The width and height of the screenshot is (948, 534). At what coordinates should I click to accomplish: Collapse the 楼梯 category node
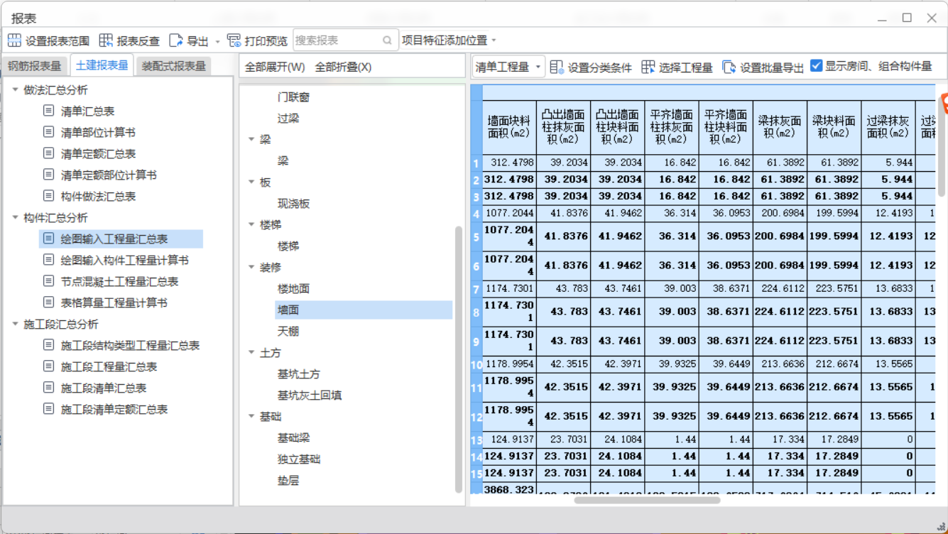point(251,224)
